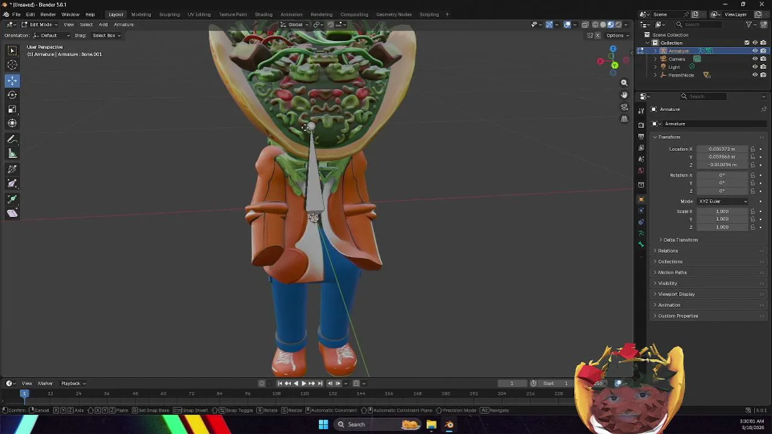The width and height of the screenshot is (772, 434).
Task: Open the Render properties tab
Action: coord(641,125)
